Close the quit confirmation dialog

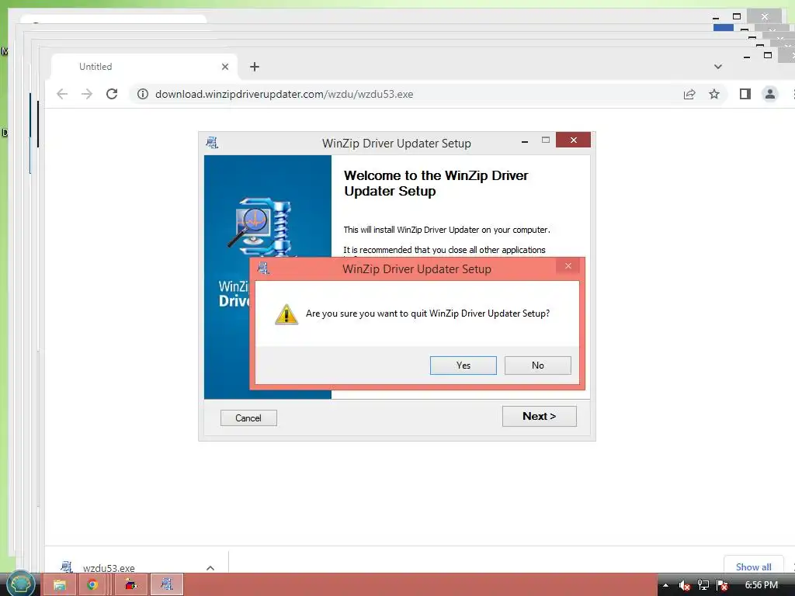(x=568, y=266)
